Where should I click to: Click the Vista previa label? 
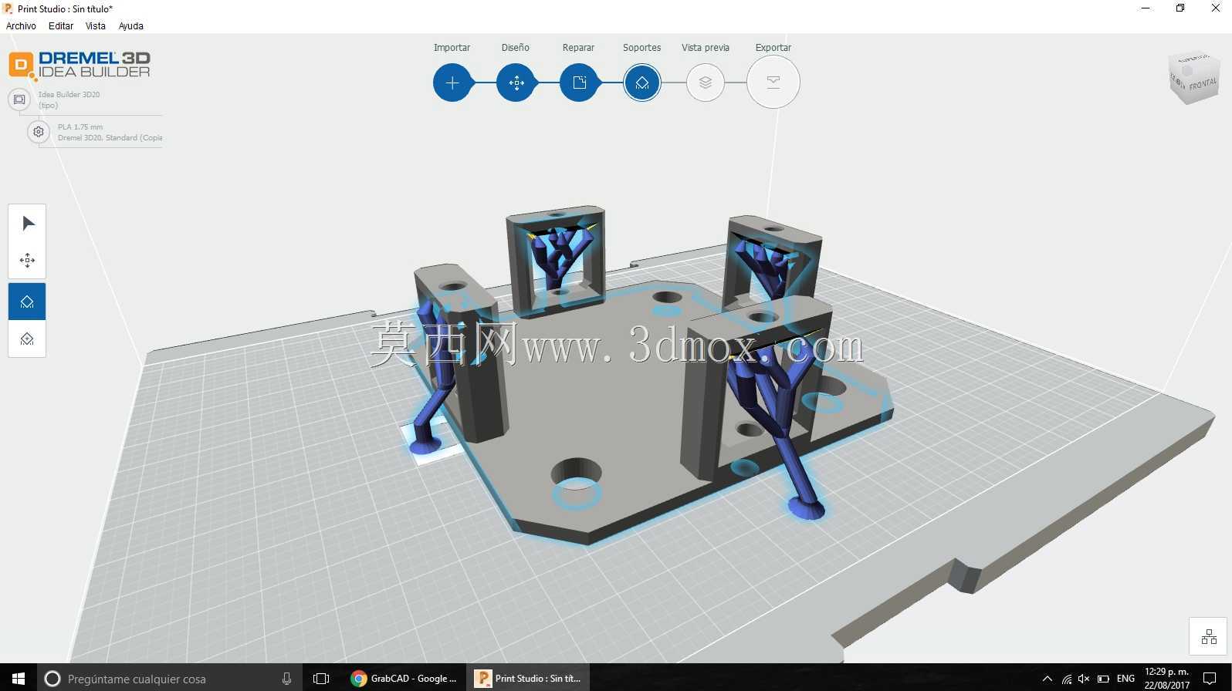point(706,48)
